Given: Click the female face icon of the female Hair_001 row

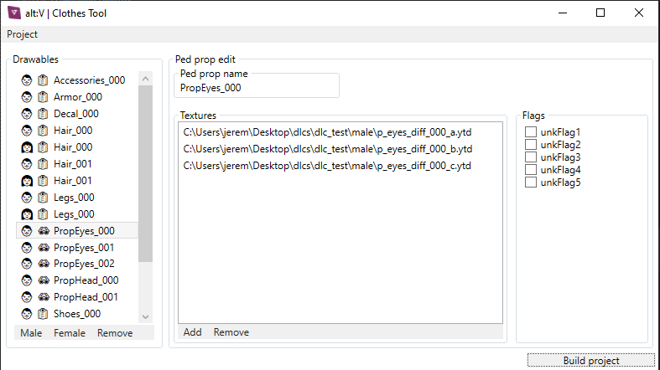Looking at the screenshot, I should pos(27,181).
